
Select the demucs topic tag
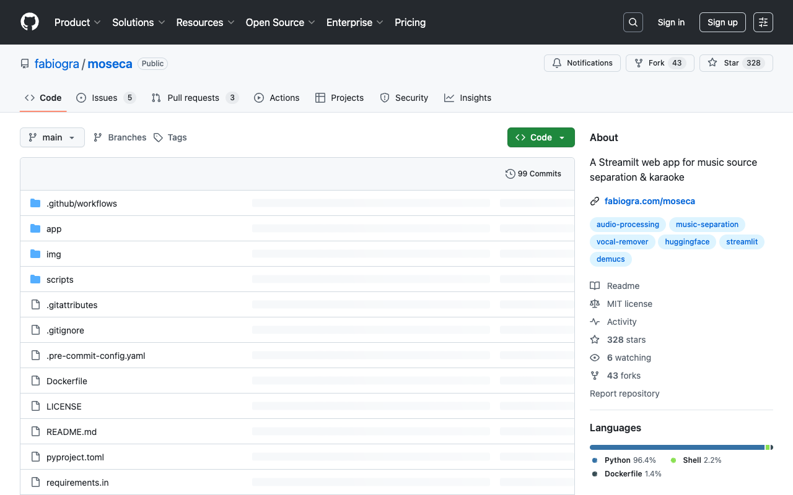point(611,259)
